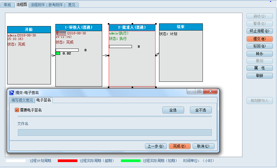Click the 提交(M) button on the right
Image resolution: width=277 pixels, height=168 pixels.
tap(259, 39)
